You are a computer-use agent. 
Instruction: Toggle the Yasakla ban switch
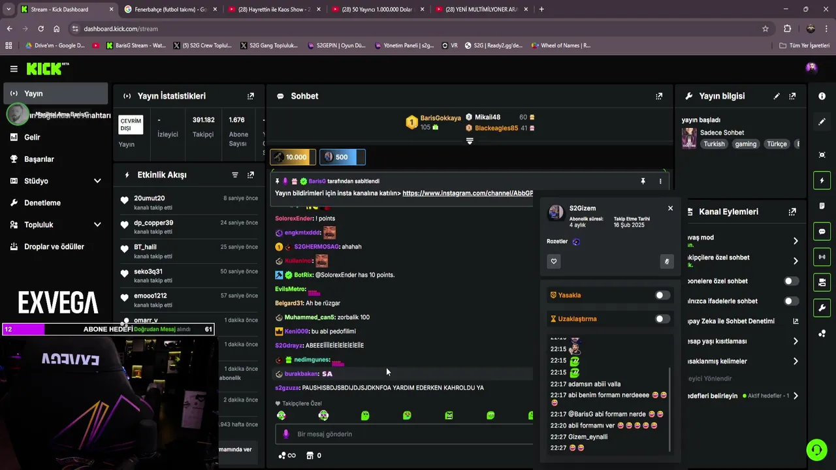[662, 295]
